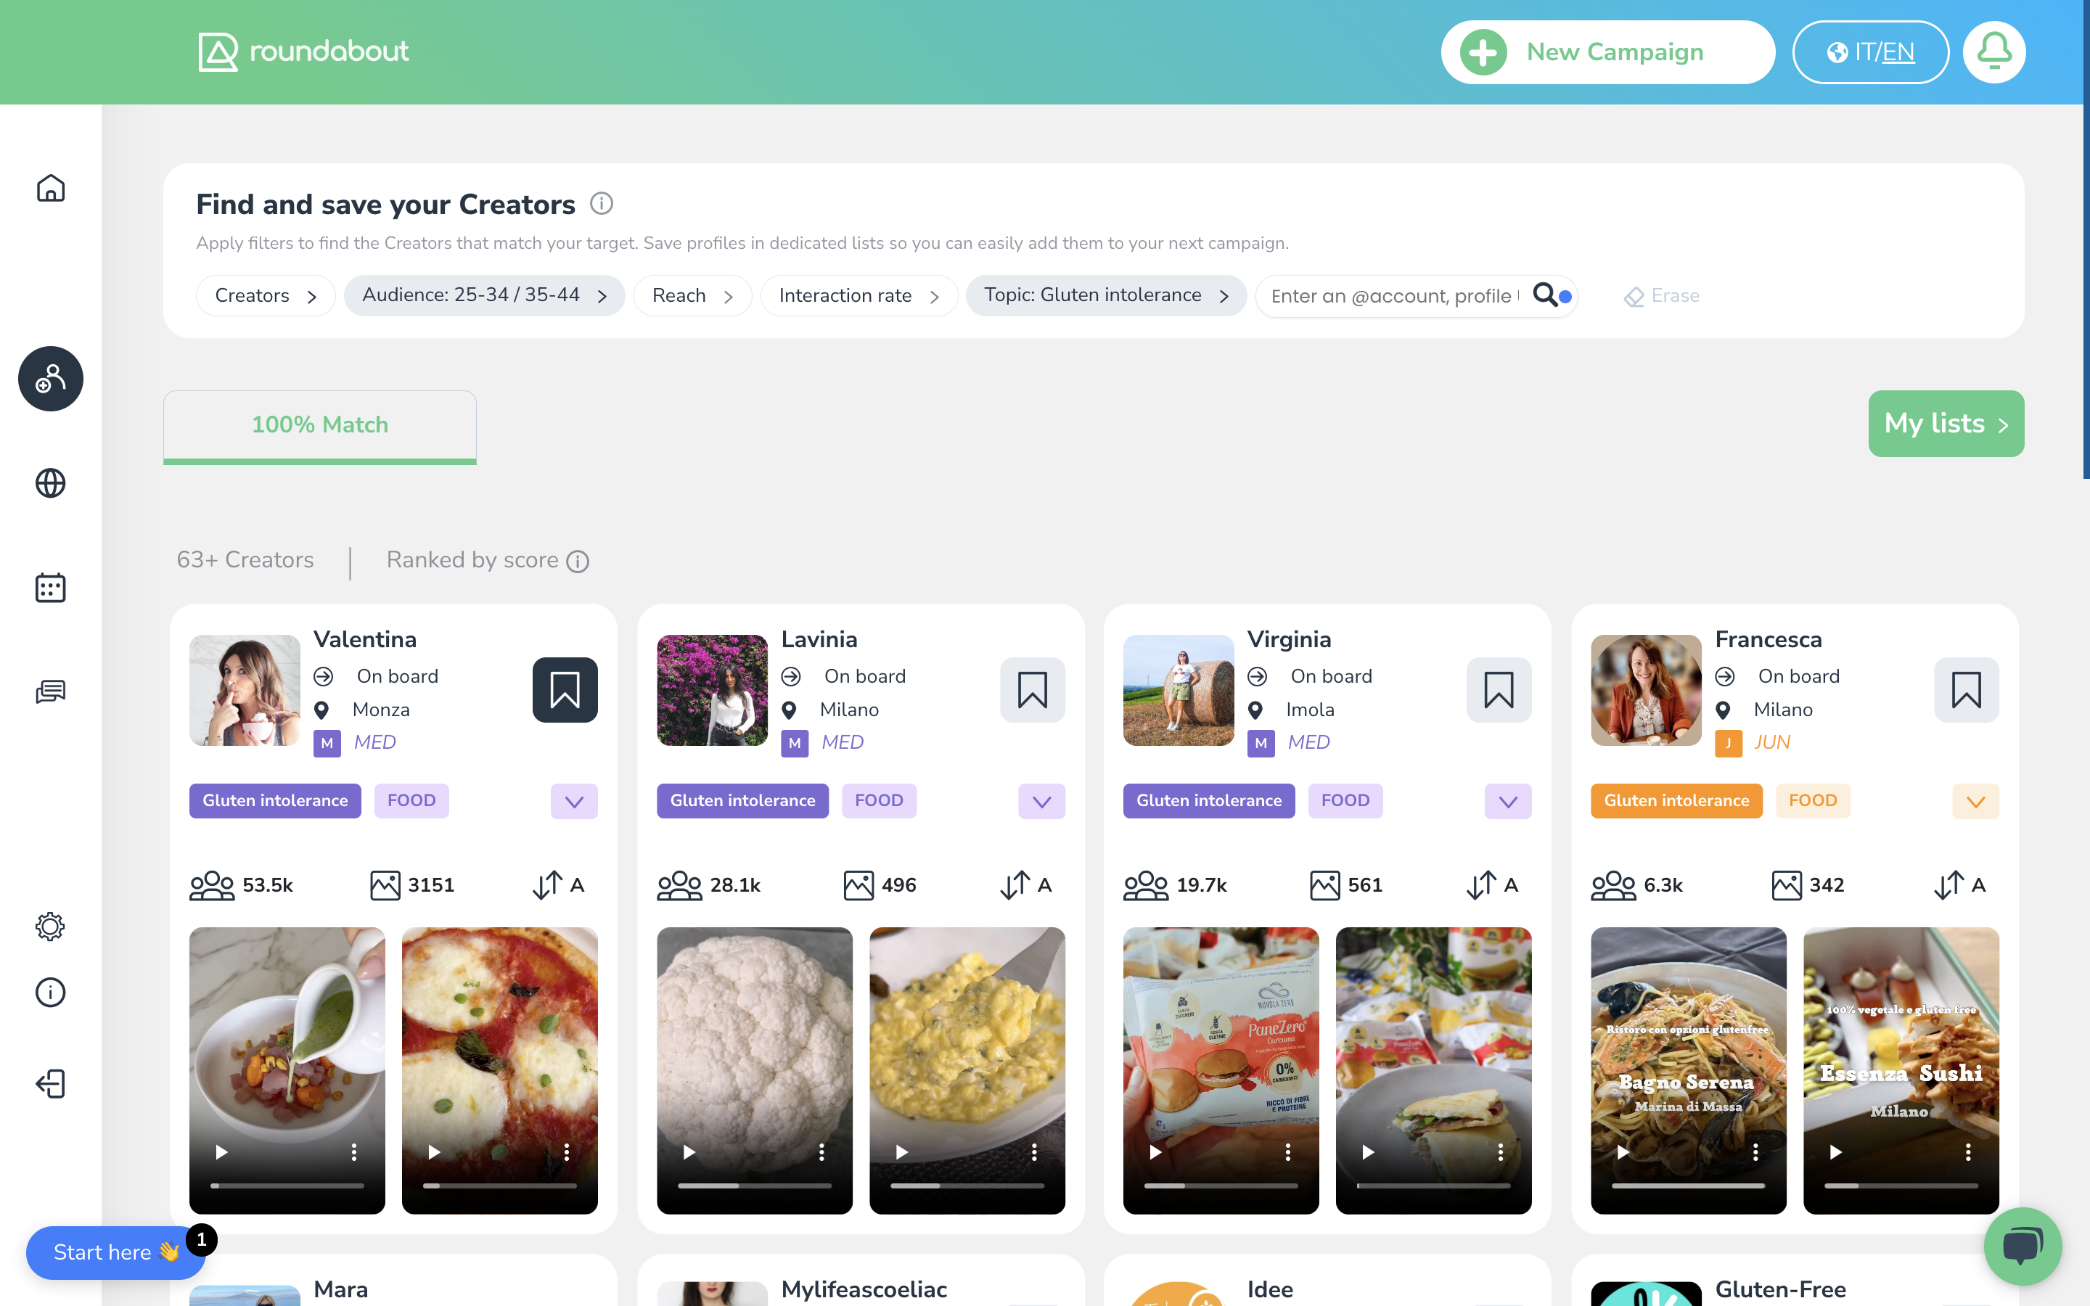Select the 100% Match tab
2090x1306 pixels.
(x=319, y=425)
